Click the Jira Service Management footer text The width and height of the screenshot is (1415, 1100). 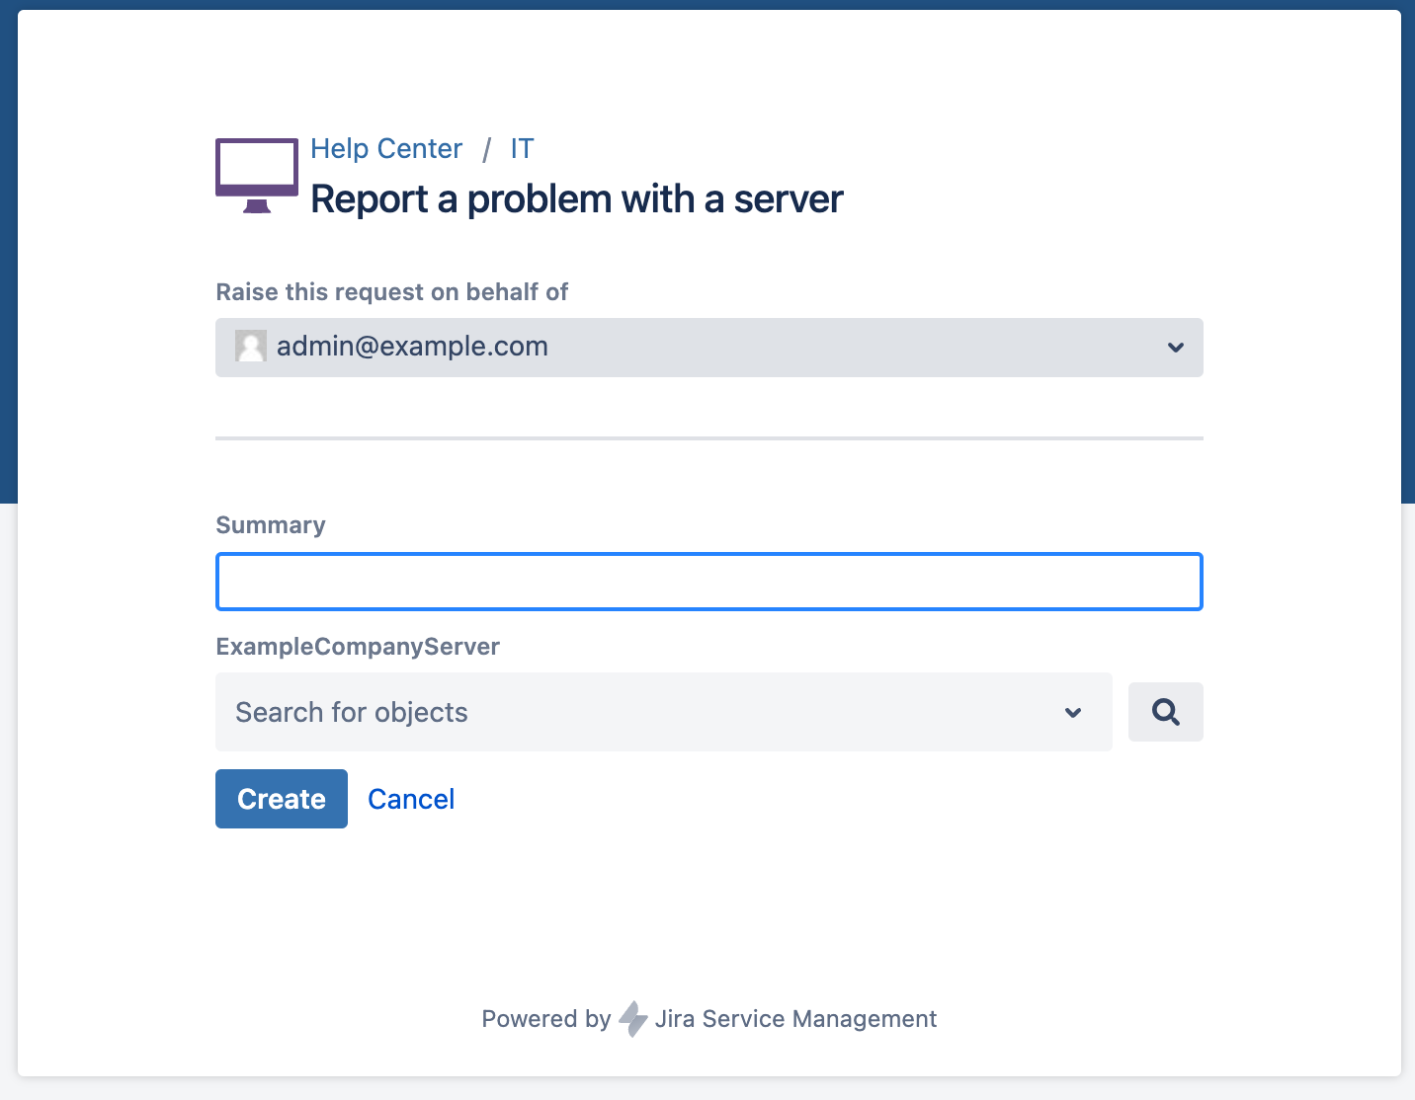(795, 1019)
